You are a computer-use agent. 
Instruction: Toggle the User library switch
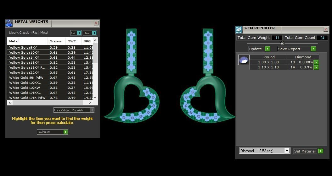point(94,33)
